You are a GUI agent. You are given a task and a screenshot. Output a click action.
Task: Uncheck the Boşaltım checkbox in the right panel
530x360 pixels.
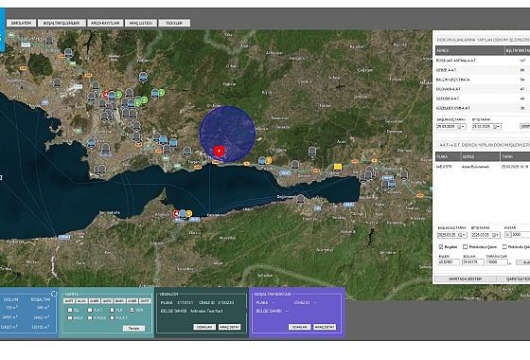coord(441,247)
